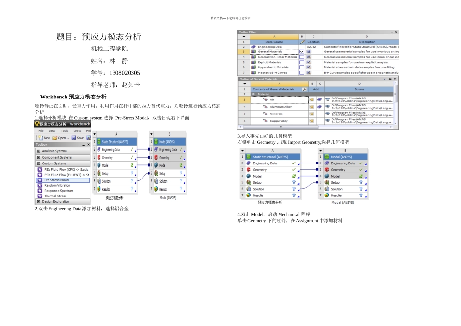Click the location icon in Explicit Materials row

[309, 62]
